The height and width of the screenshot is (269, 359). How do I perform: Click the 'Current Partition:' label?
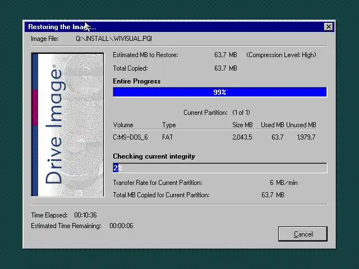205,113
